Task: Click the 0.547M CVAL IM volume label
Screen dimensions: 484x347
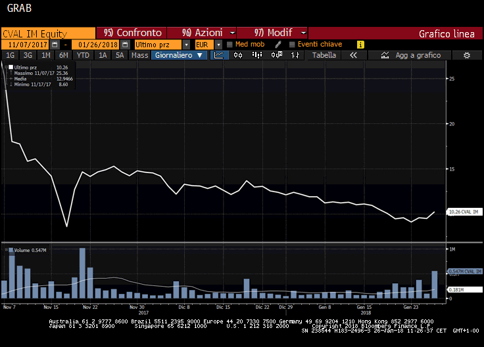Action: coord(465,272)
